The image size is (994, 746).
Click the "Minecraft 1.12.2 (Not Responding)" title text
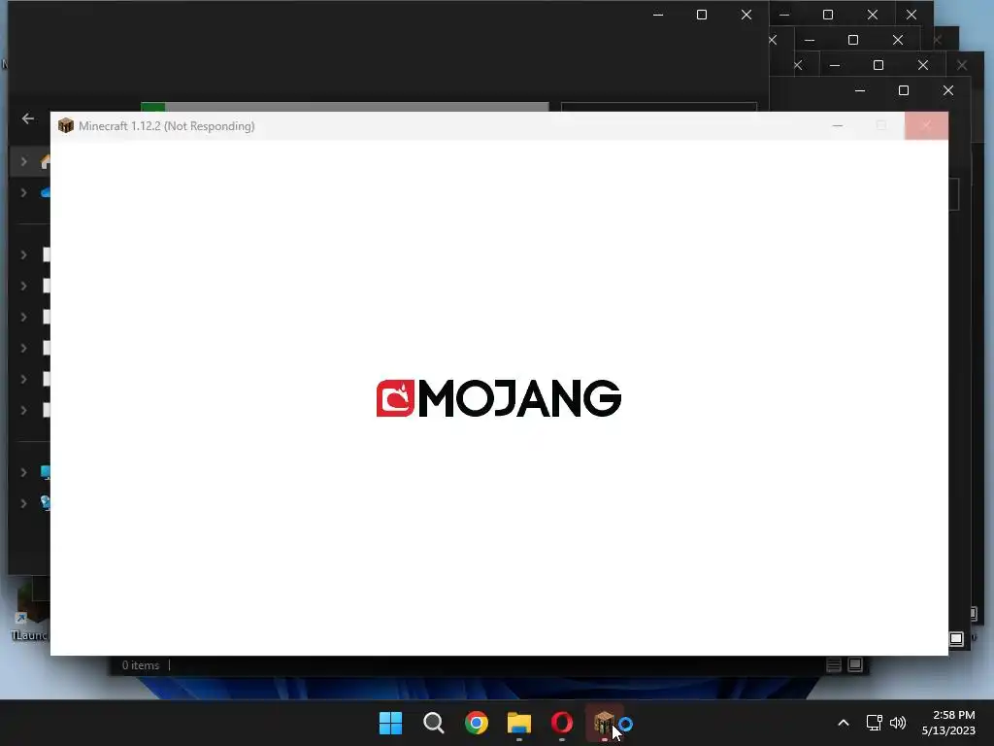point(167,126)
